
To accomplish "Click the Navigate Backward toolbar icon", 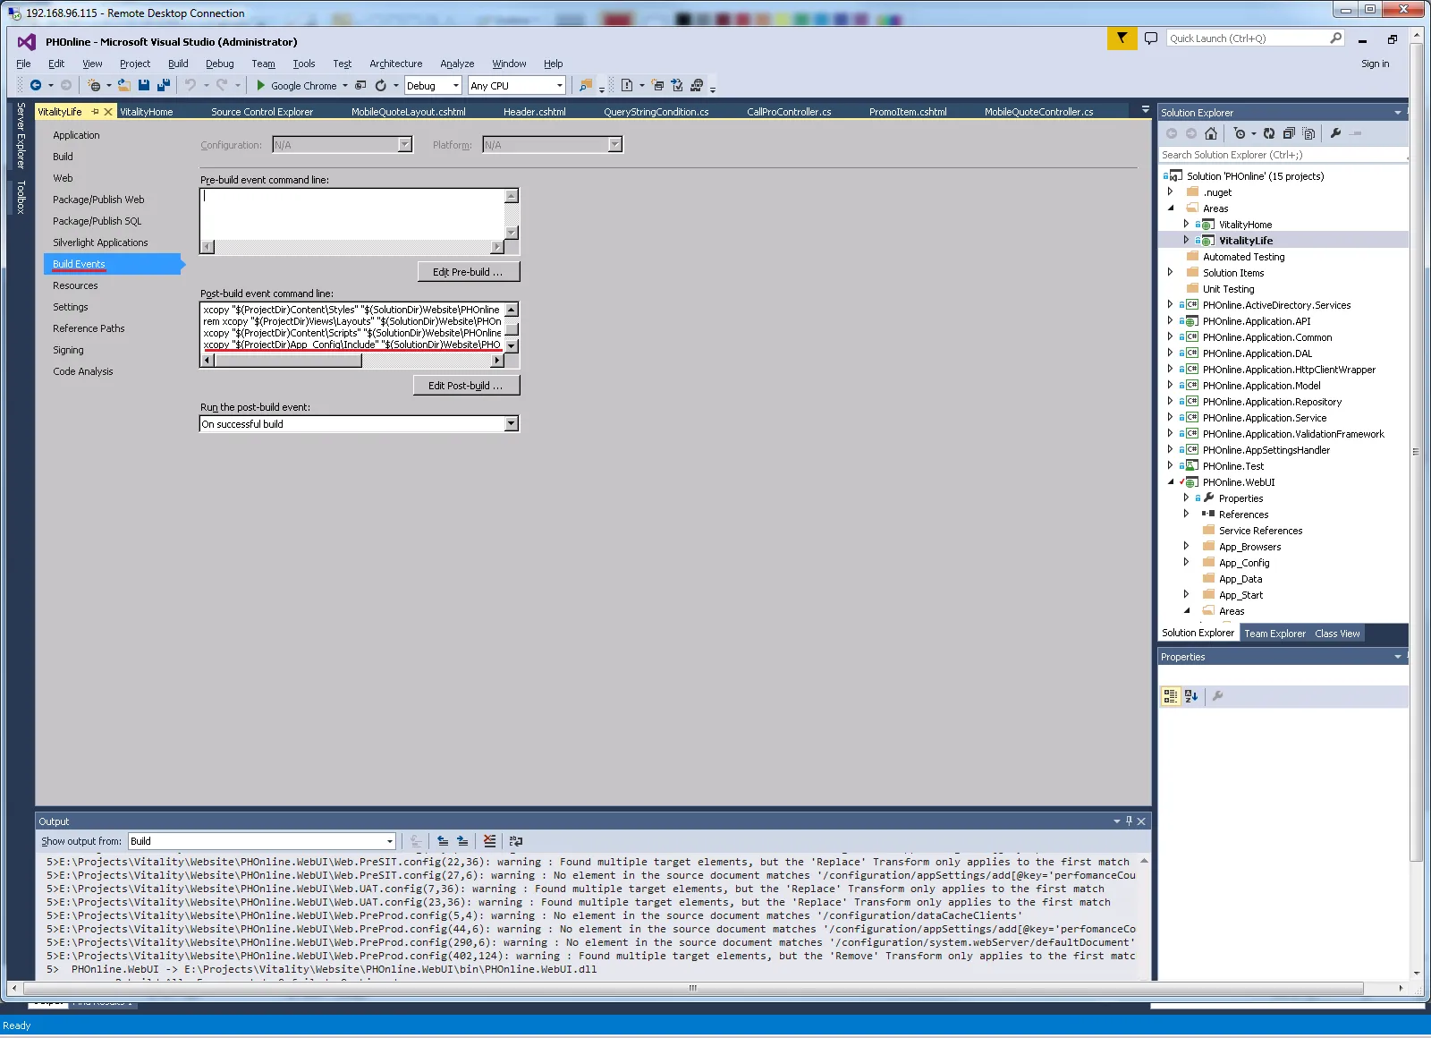I will (x=36, y=86).
